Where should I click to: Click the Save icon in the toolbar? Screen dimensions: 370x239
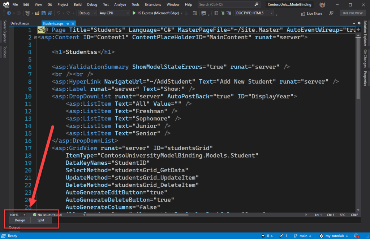(x=44, y=13)
